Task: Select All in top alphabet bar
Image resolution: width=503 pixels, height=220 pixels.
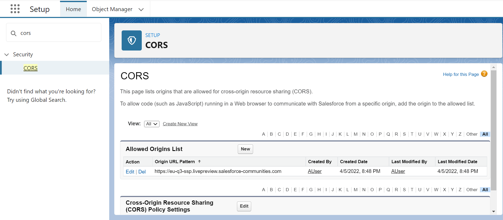Action: [485, 134]
